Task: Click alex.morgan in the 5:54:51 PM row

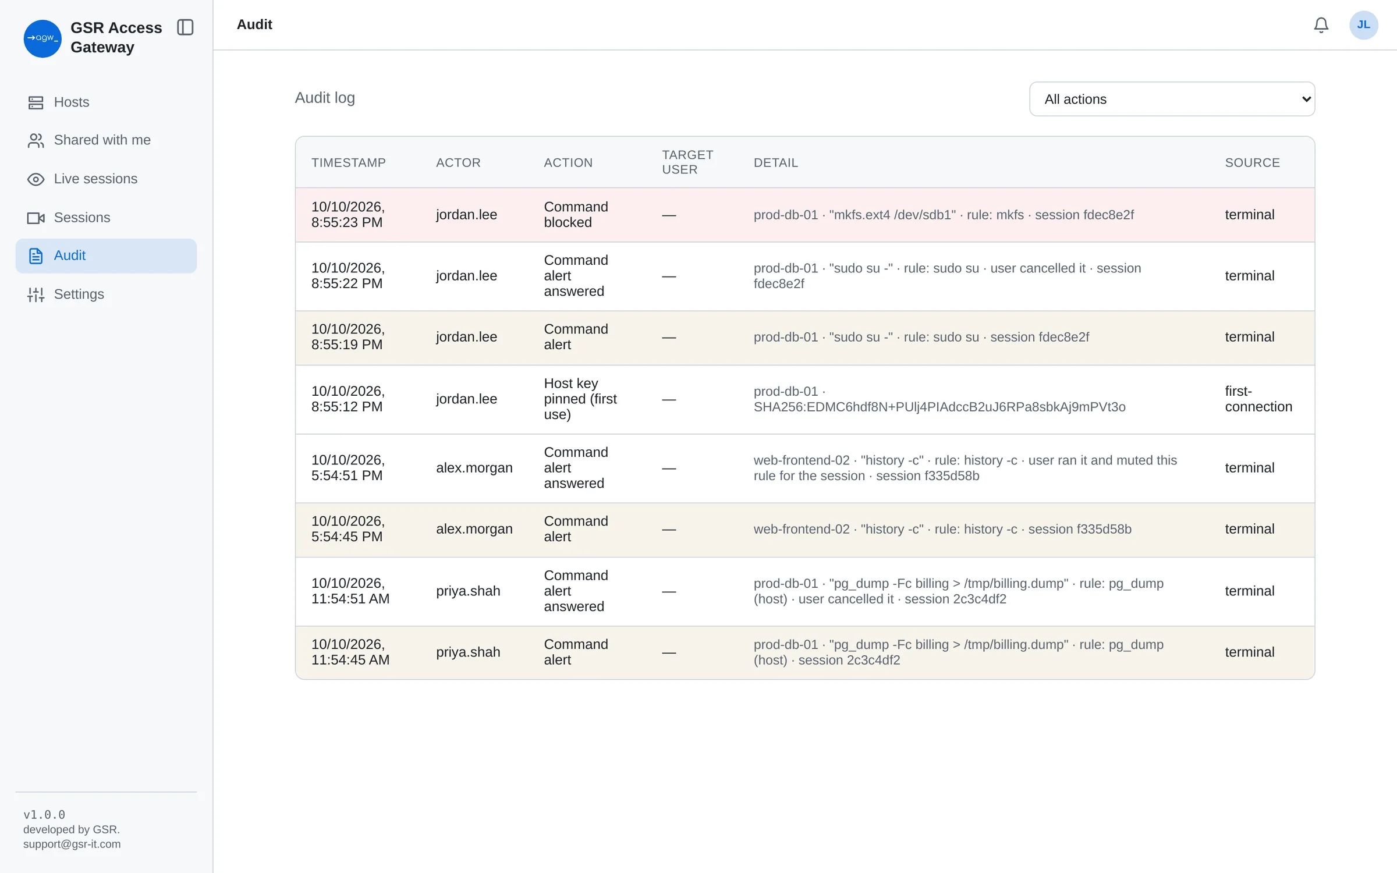Action: point(474,468)
